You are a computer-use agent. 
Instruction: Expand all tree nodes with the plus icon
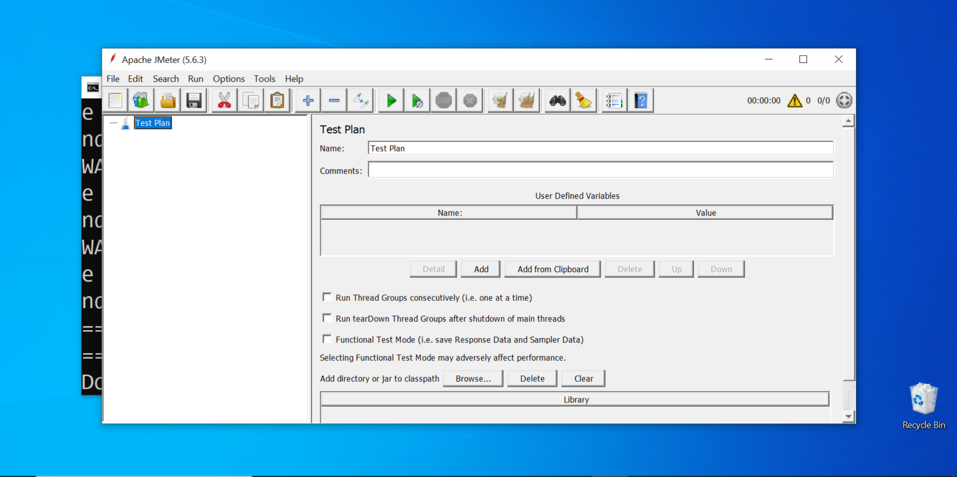coord(307,100)
